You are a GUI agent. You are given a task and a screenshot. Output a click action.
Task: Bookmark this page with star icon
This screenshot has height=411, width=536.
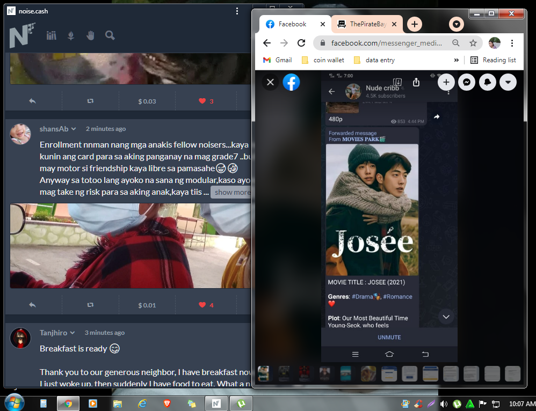click(473, 43)
